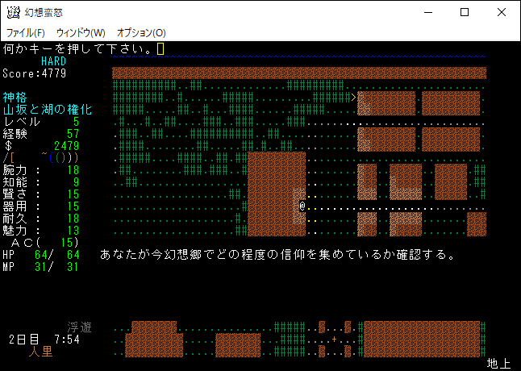Click the orange + symbol on lower map

[334, 340]
